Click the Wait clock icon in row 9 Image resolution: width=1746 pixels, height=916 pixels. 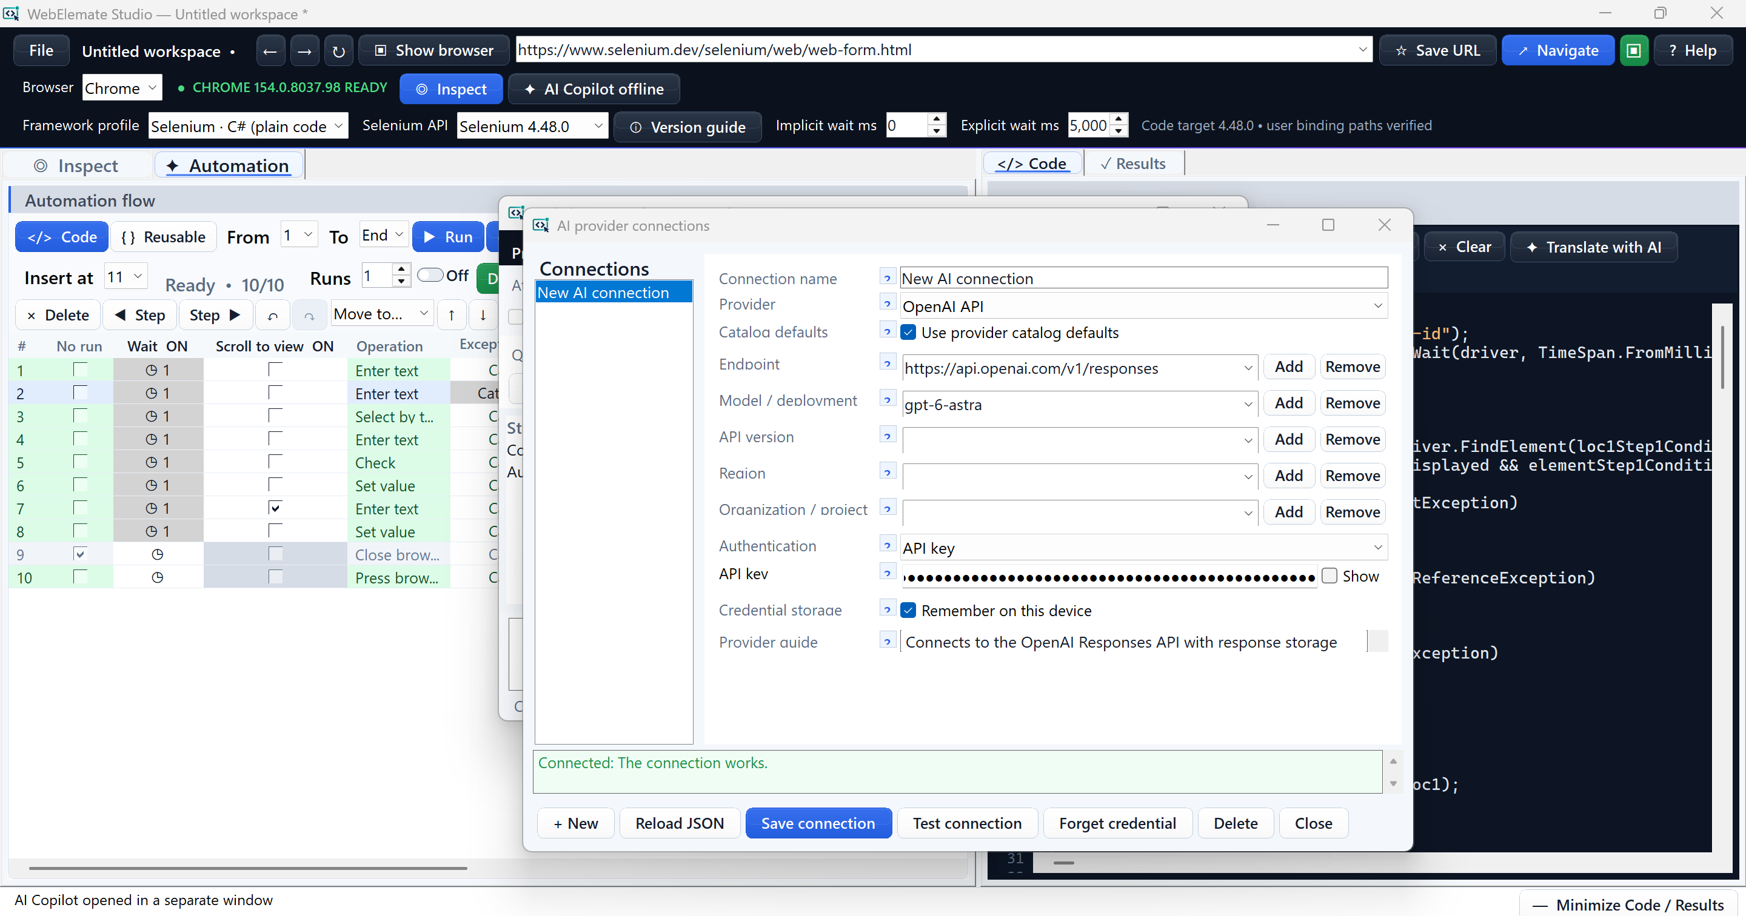click(157, 555)
